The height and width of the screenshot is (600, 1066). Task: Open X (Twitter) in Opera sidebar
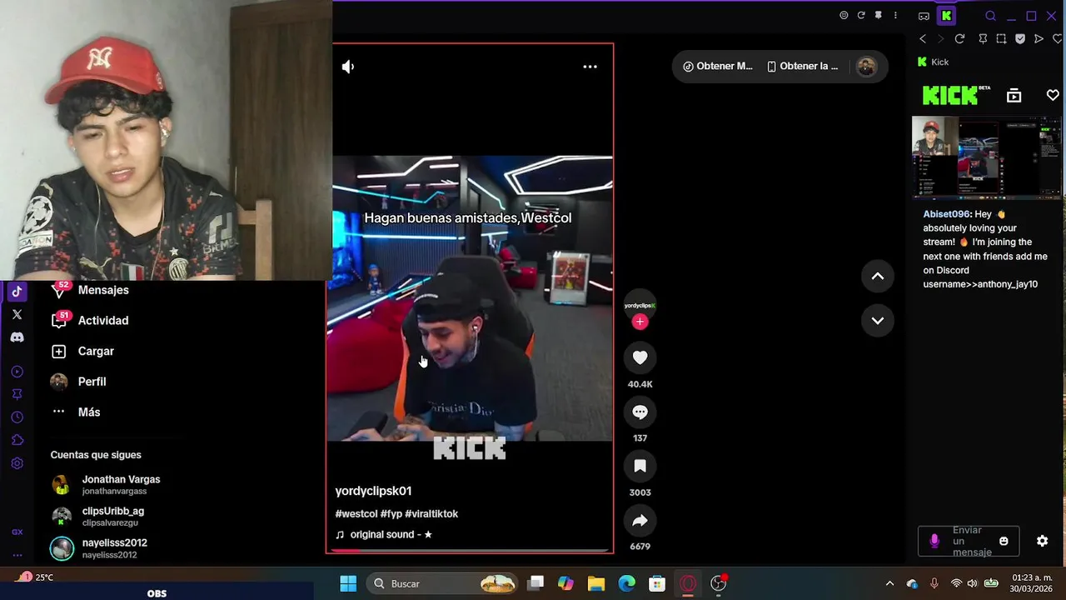coord(17,314)
